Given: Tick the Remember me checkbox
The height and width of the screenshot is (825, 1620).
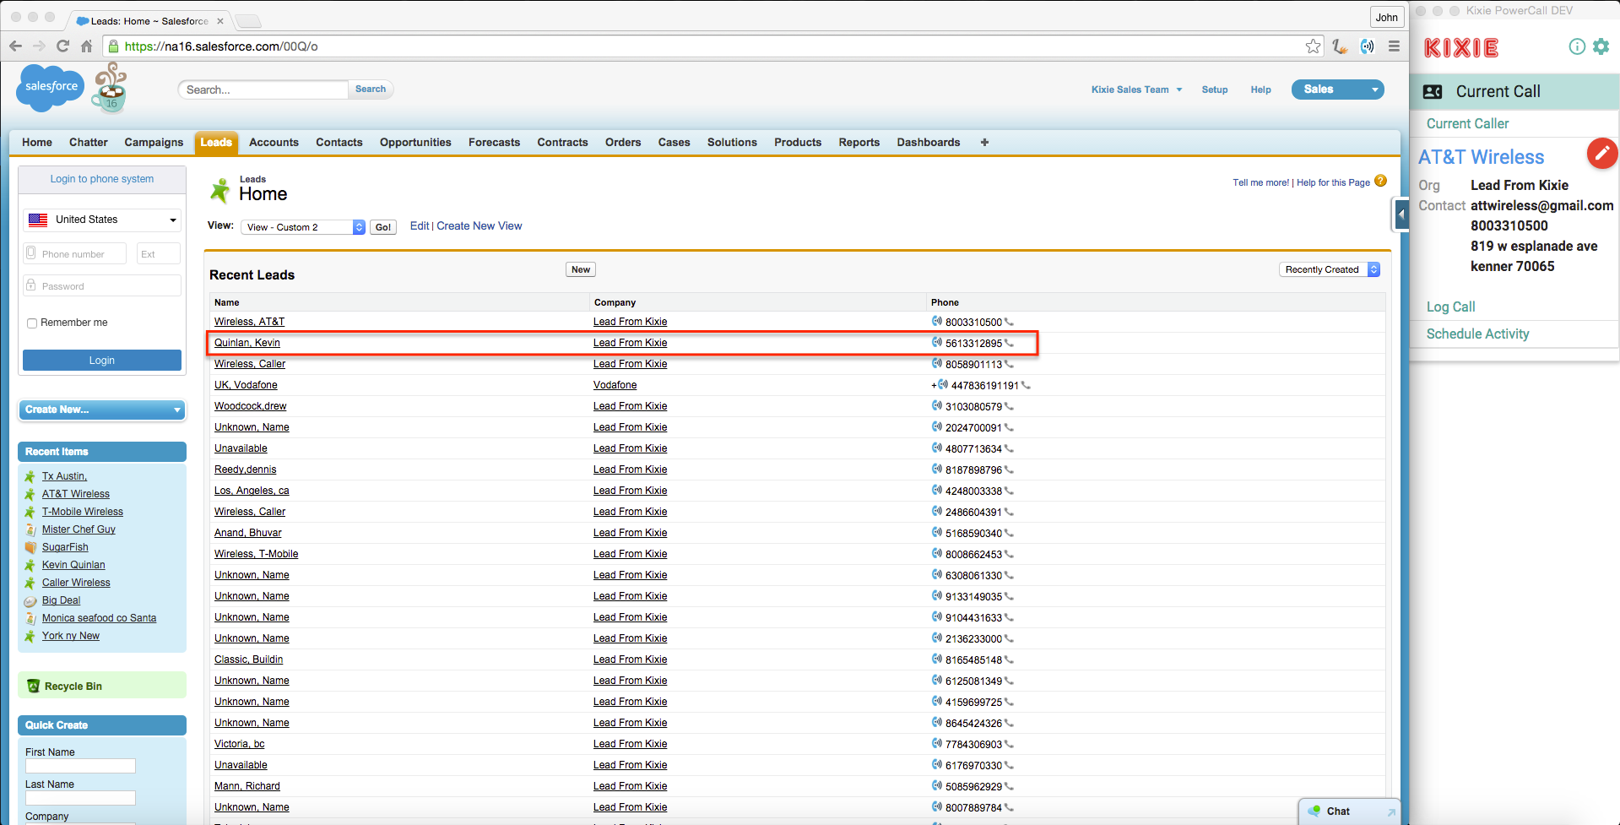Looking at the screenshot, I should 32,323.
